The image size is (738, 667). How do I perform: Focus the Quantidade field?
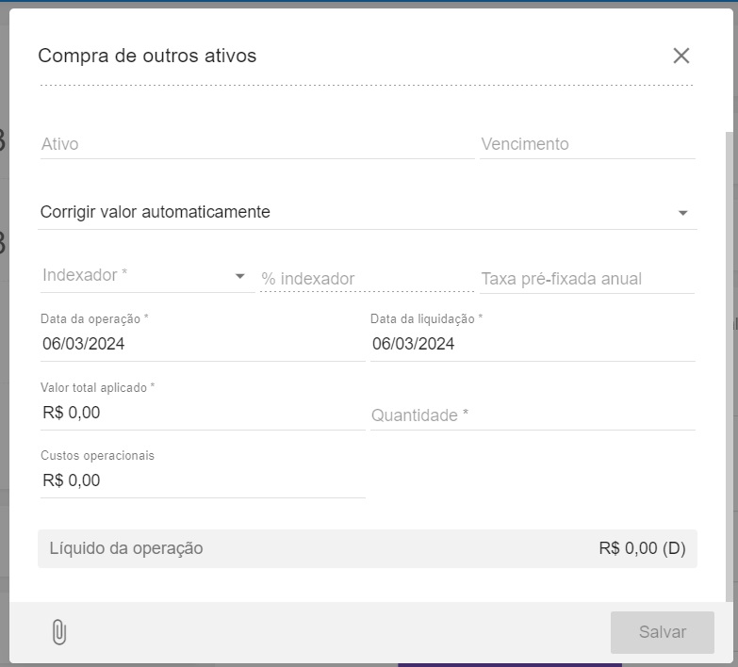[532, 415]
